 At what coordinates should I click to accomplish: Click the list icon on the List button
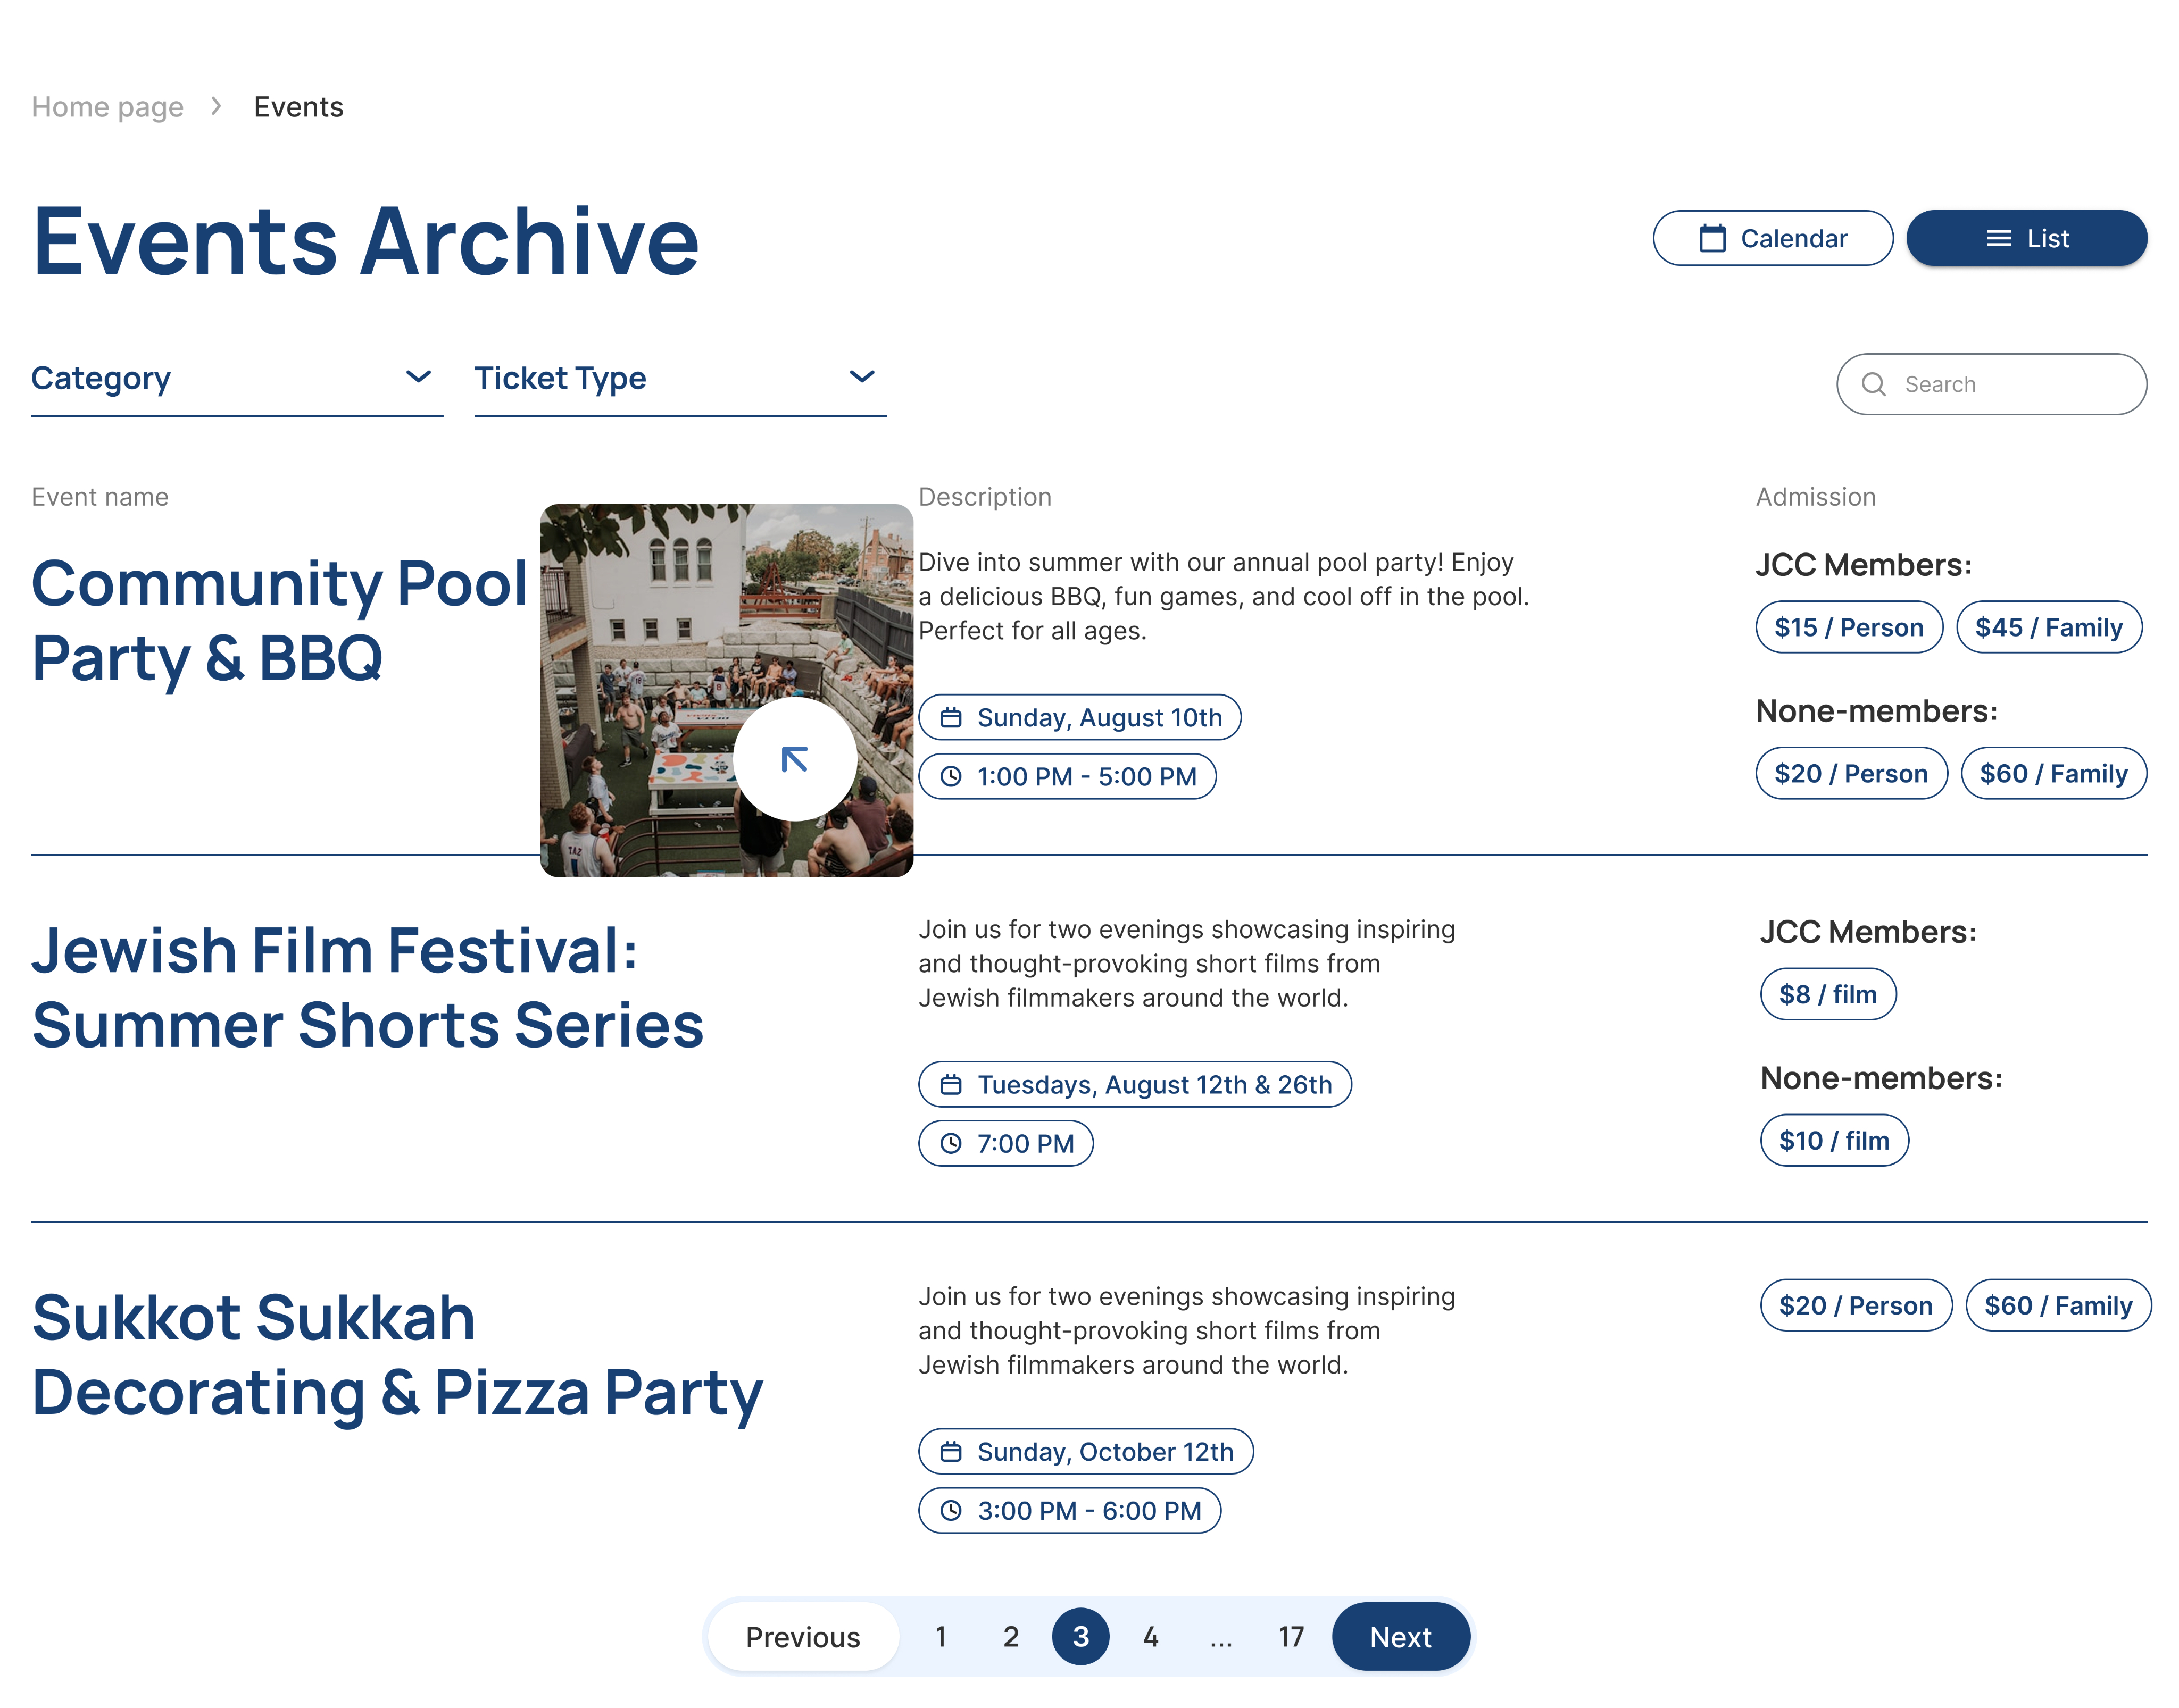click(1998, 238)
